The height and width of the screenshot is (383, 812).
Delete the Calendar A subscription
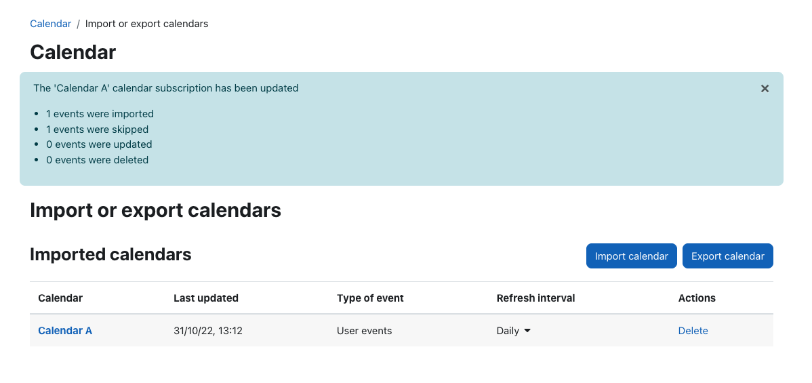pyautogui.click(x=693, y=331)
